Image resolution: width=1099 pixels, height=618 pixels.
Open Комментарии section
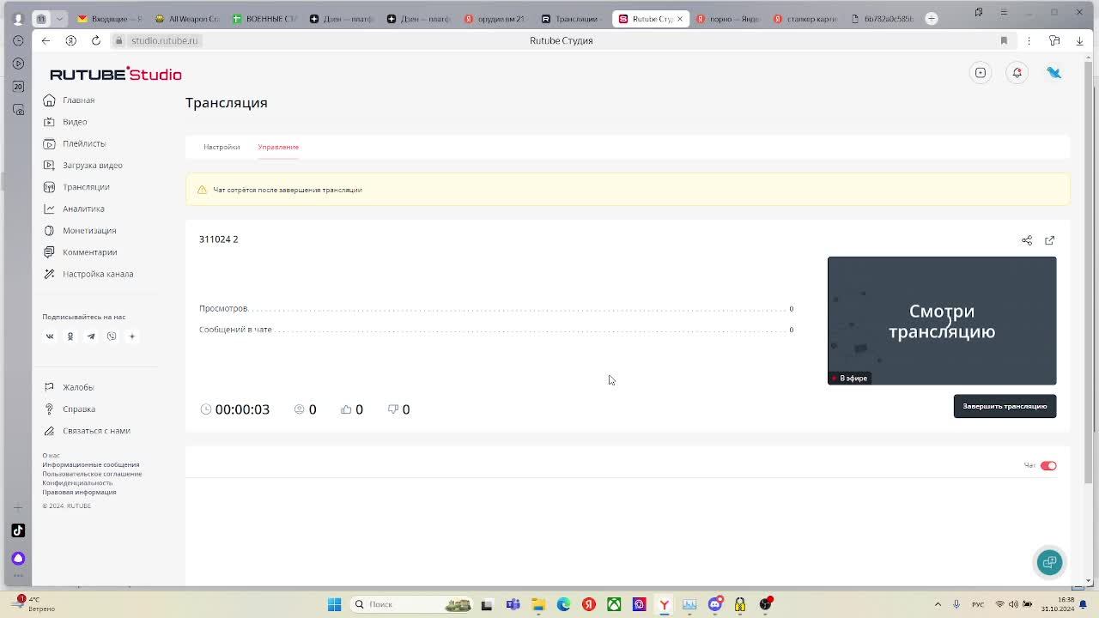[x=81, y=252]
